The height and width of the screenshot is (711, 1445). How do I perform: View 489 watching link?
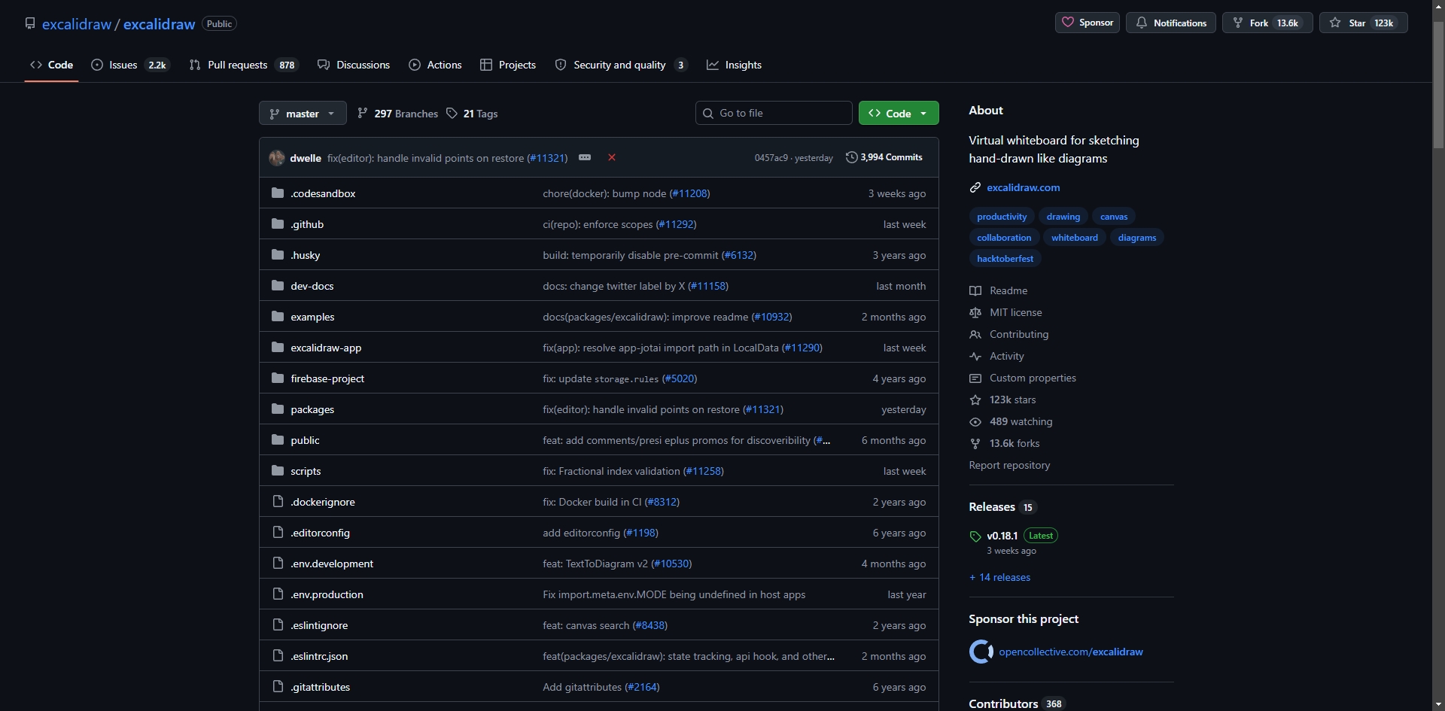coord(1011,421)
